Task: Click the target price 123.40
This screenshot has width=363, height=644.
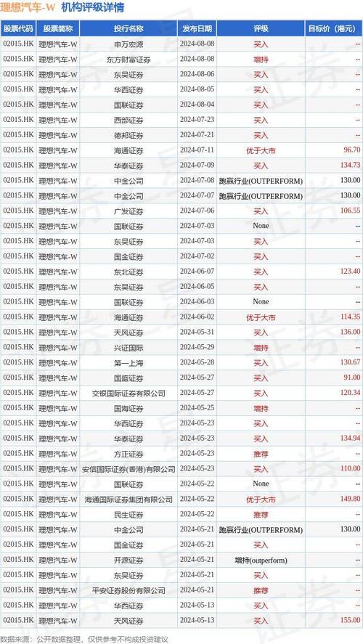Action: [x=350, y=271]
